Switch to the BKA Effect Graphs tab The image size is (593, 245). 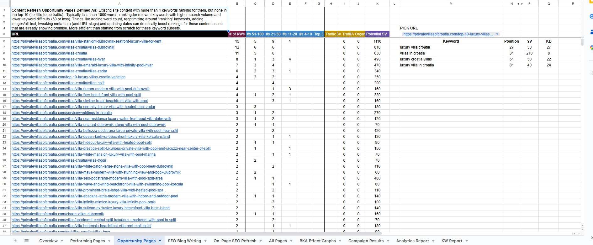pyautogui.click(x=318, y=241)
